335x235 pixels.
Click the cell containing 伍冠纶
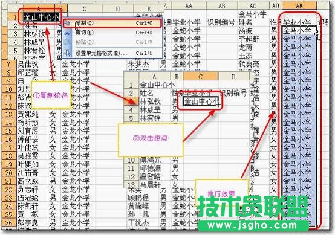coord(32,198)
